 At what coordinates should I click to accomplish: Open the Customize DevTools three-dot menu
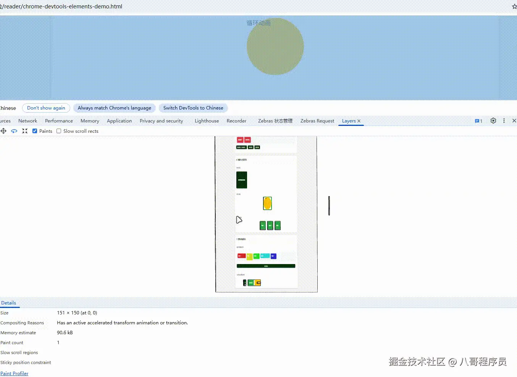pyautogui.click(x=504, y=121)
